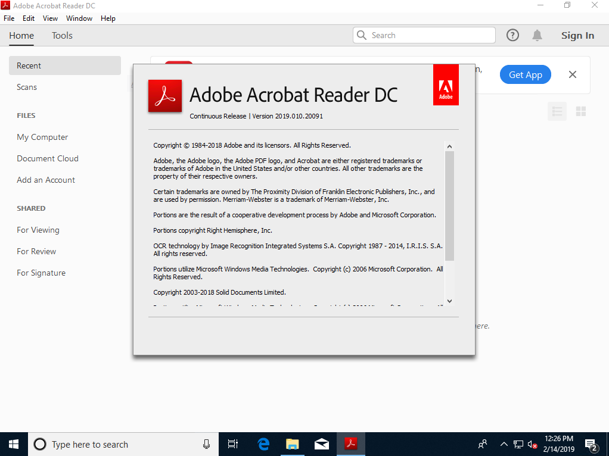The width and height of the screenshot is (609, 456).
Task: Click the search magnifier icon
Action: [361, 35]
